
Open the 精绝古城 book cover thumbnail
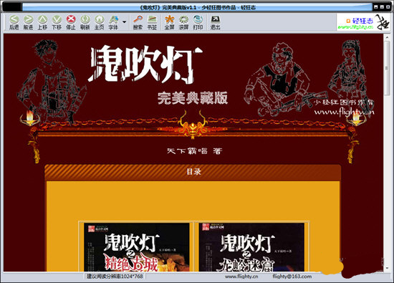[x=136, y=247]
